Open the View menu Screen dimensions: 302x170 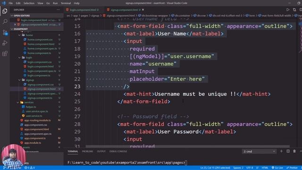[40, 3]
